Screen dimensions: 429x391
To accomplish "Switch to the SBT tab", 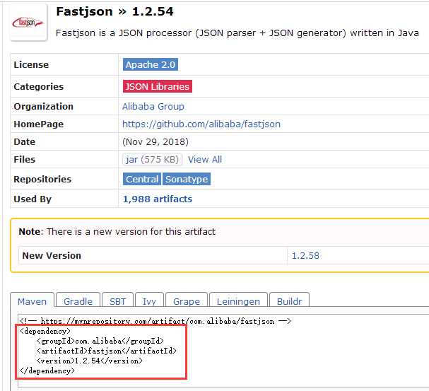I will point(117,301).
